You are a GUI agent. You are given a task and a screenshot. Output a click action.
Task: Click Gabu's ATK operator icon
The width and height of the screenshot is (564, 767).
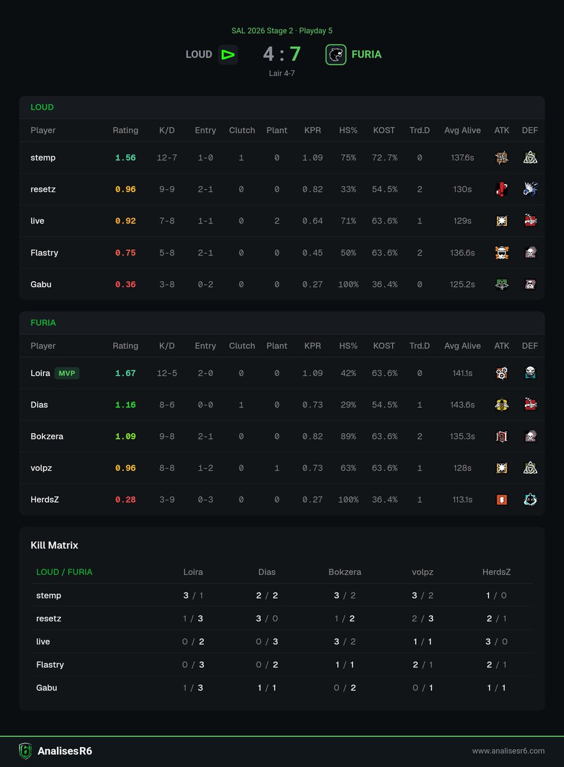(502, 284)
